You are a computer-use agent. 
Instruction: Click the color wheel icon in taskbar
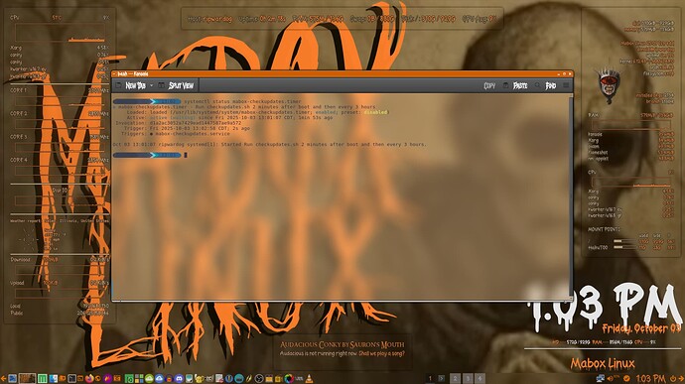coord(289,378)
